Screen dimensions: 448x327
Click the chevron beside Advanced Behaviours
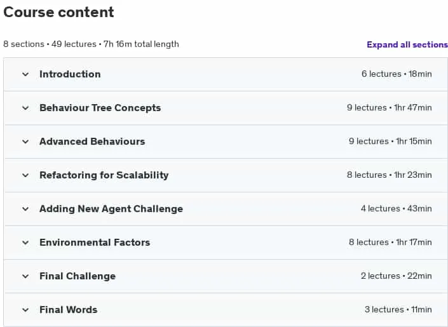coord(25,142)
